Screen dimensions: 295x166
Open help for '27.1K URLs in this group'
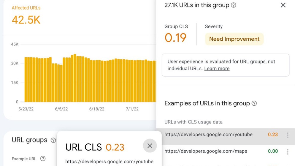click(x=234, y=5)
